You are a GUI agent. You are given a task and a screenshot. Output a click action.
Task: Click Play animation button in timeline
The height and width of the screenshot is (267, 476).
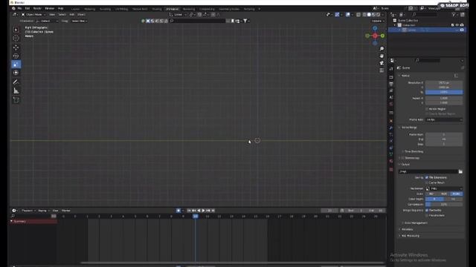pos(203,211)
